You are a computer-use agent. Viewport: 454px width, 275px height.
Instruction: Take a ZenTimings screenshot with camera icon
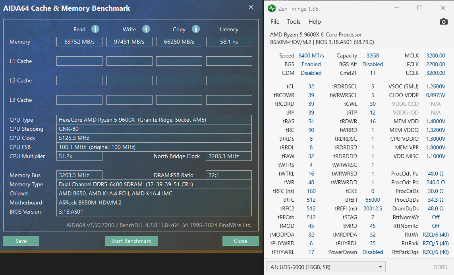[x=443, y=22]
